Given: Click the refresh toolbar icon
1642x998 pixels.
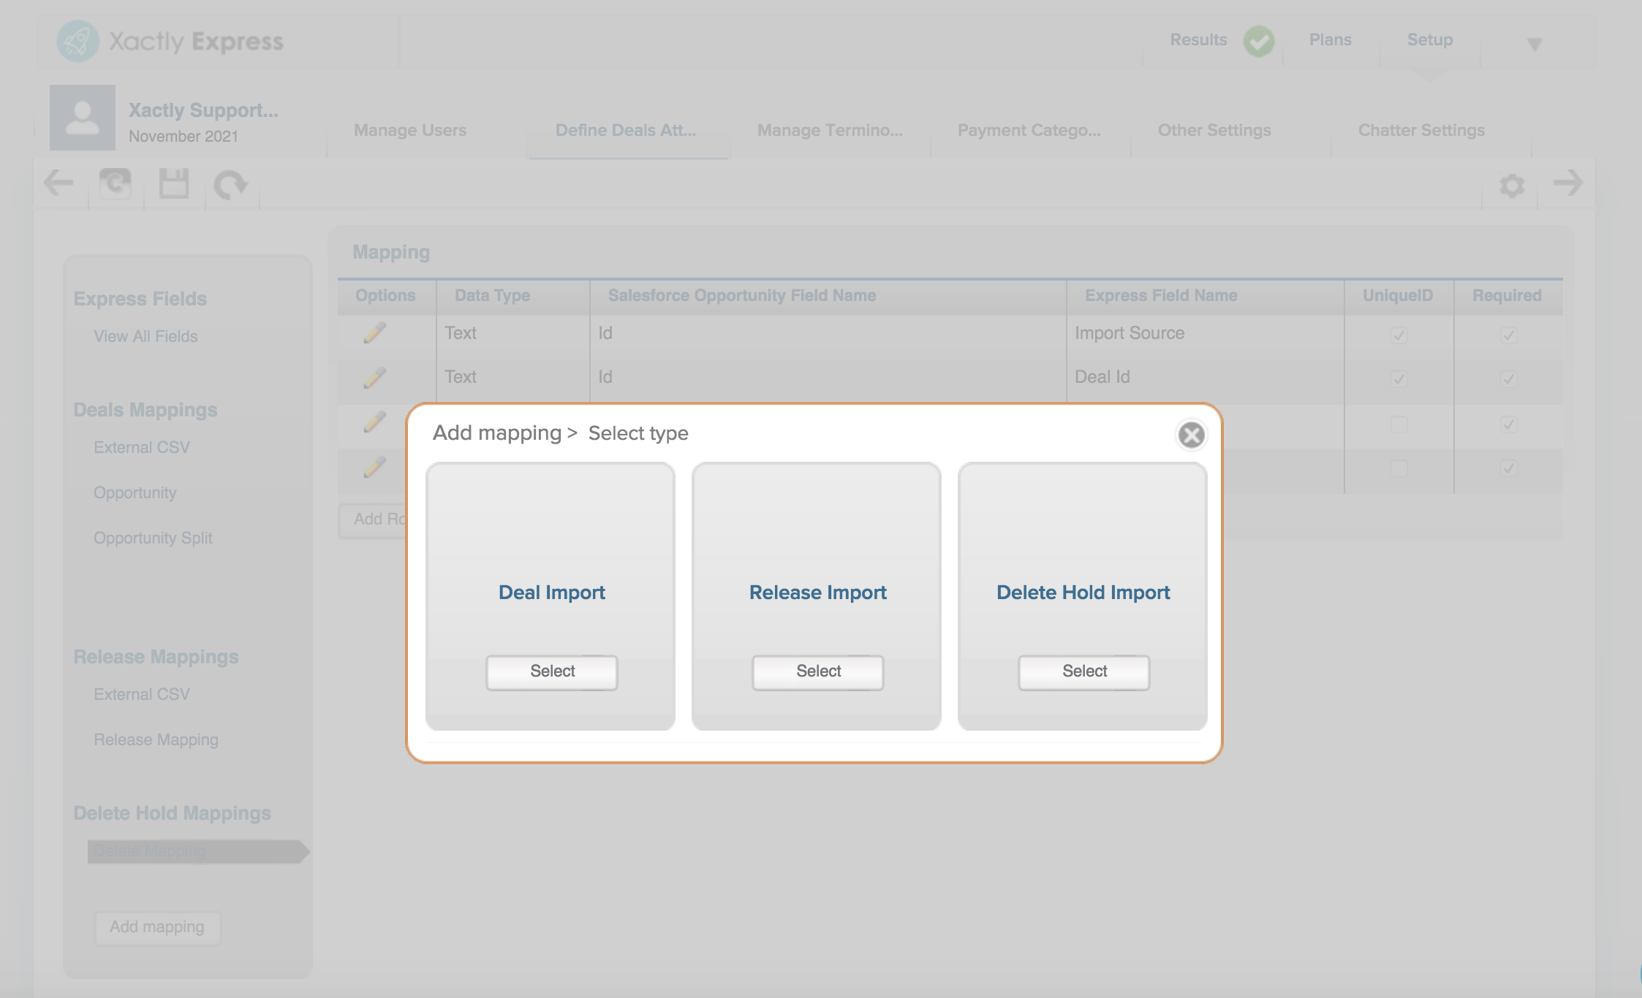Looking at the screenshot, I should (x=116, y=183).
